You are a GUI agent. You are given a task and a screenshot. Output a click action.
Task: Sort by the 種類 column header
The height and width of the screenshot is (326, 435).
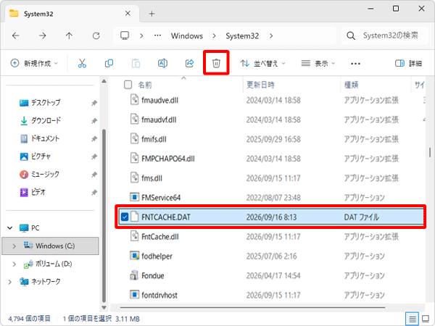point(351,85)
